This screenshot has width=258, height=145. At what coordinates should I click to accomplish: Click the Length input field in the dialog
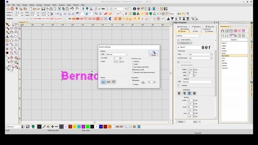tap(117, 62)
